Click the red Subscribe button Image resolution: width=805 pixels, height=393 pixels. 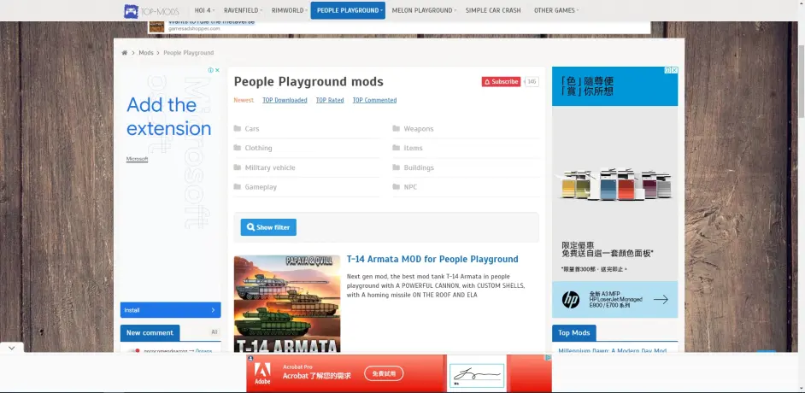point(501,81)
